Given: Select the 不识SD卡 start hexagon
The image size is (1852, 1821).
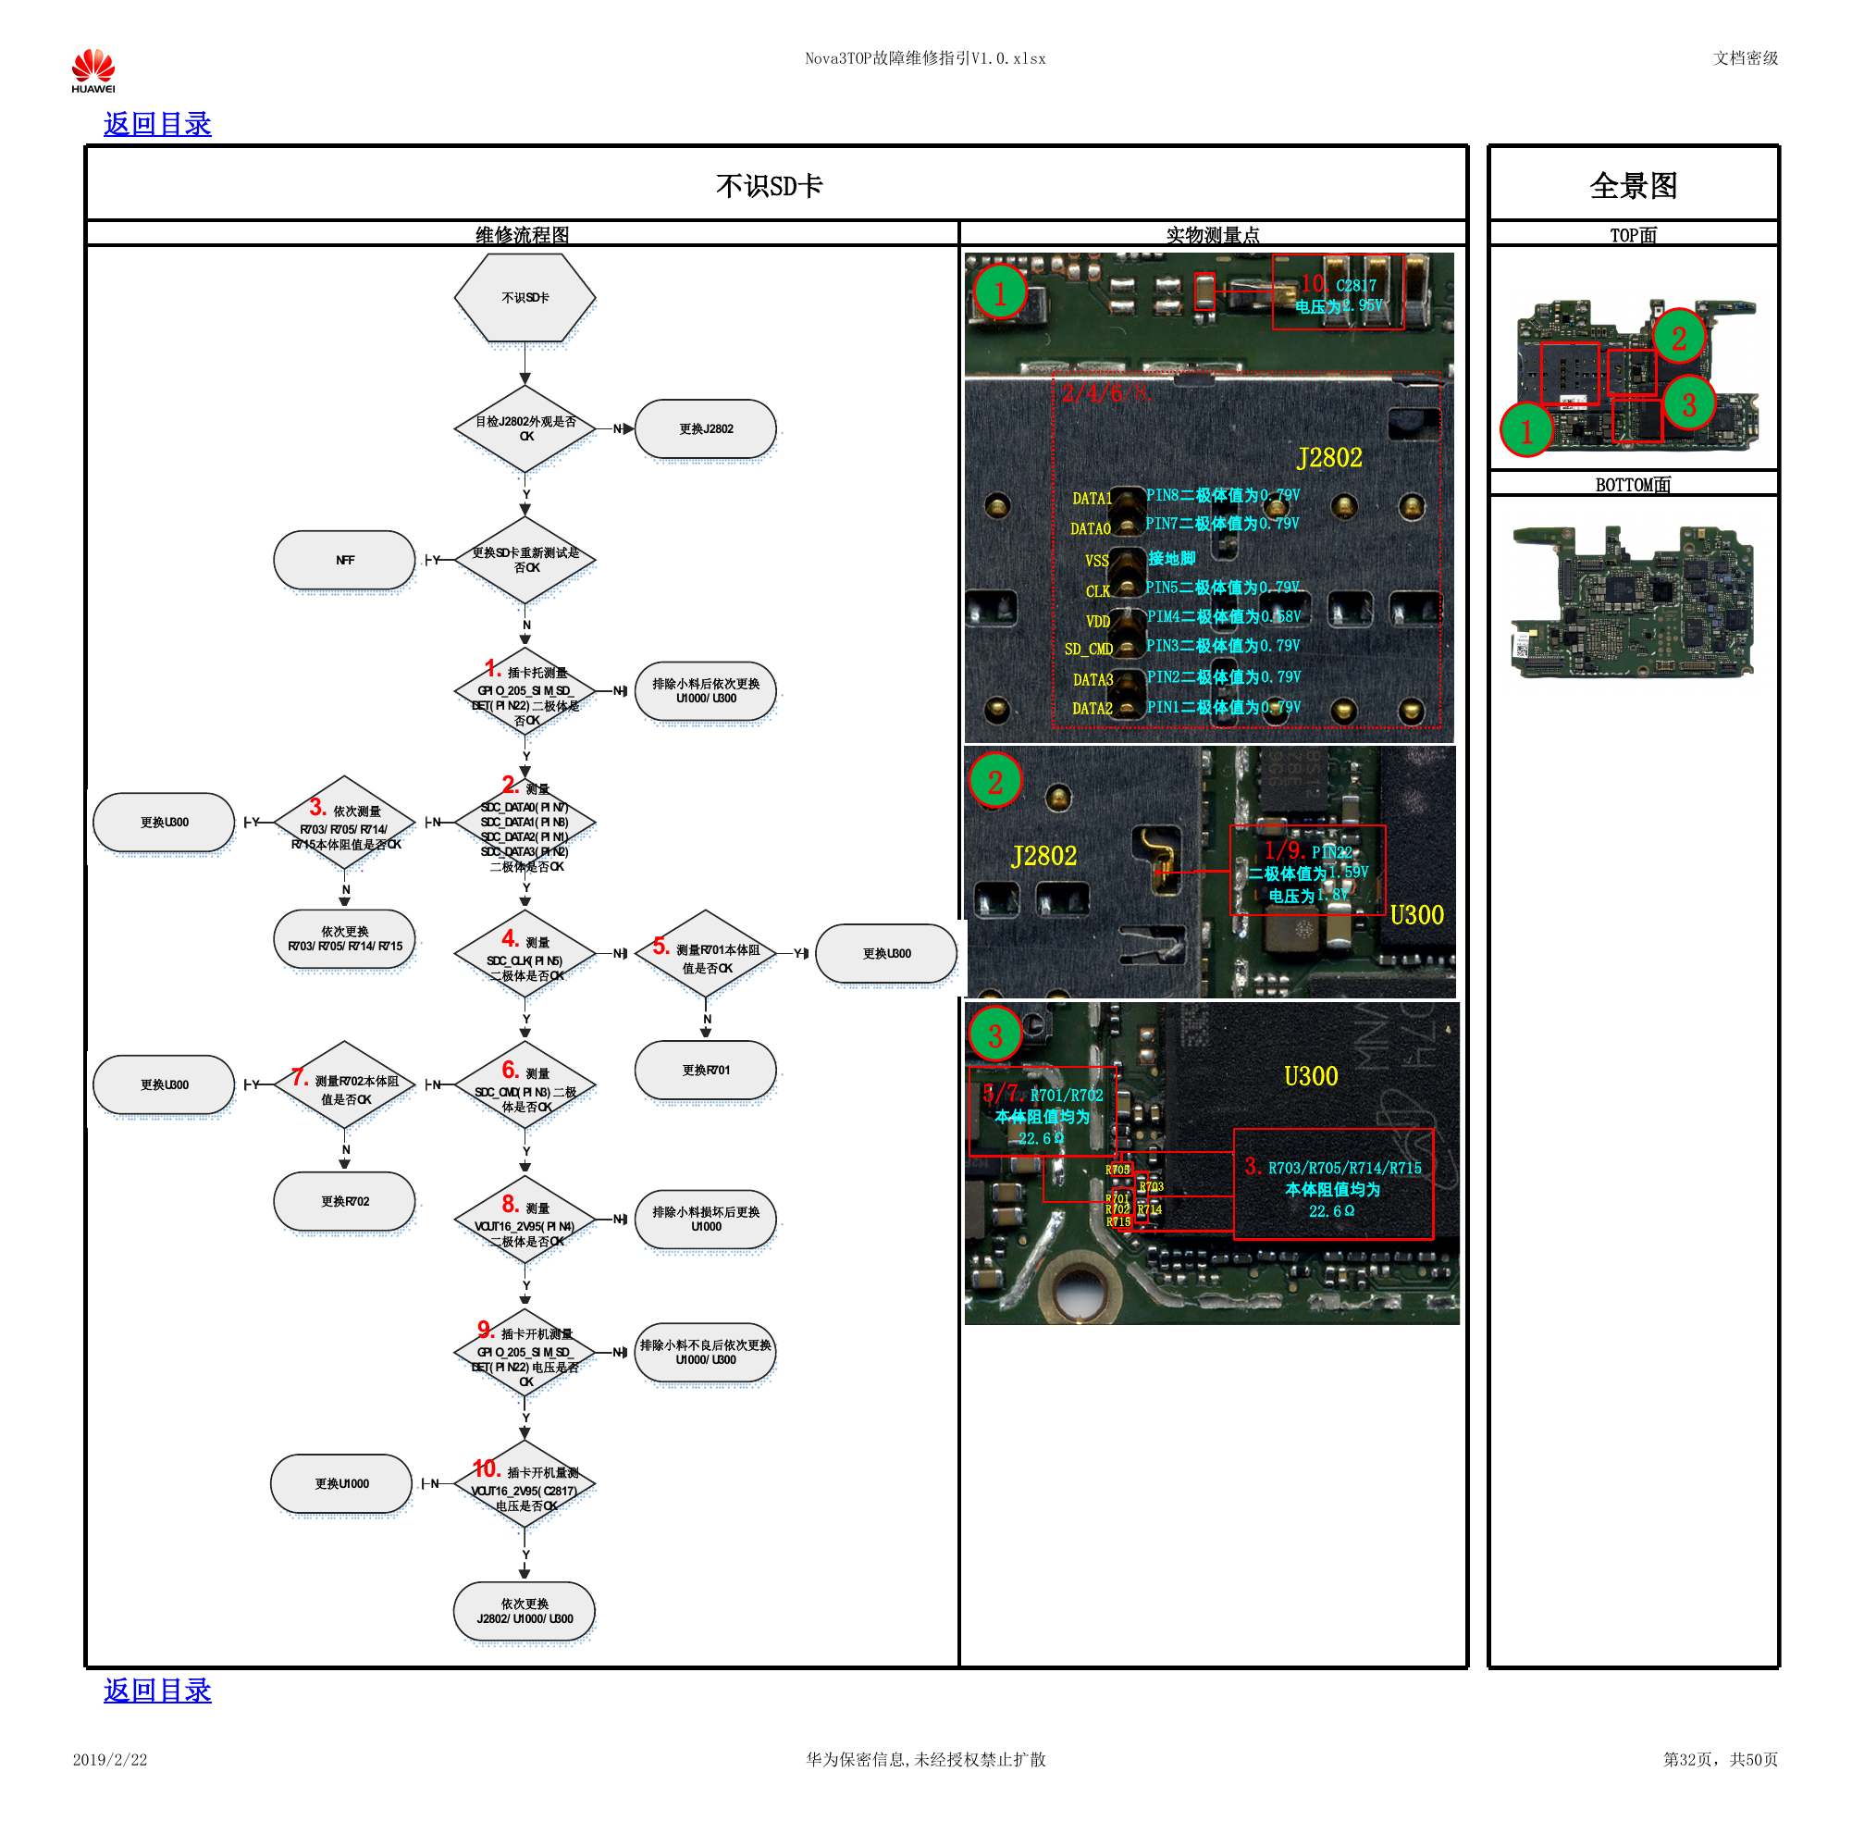Looking at the screenshot, I should [x=525, y=297].
